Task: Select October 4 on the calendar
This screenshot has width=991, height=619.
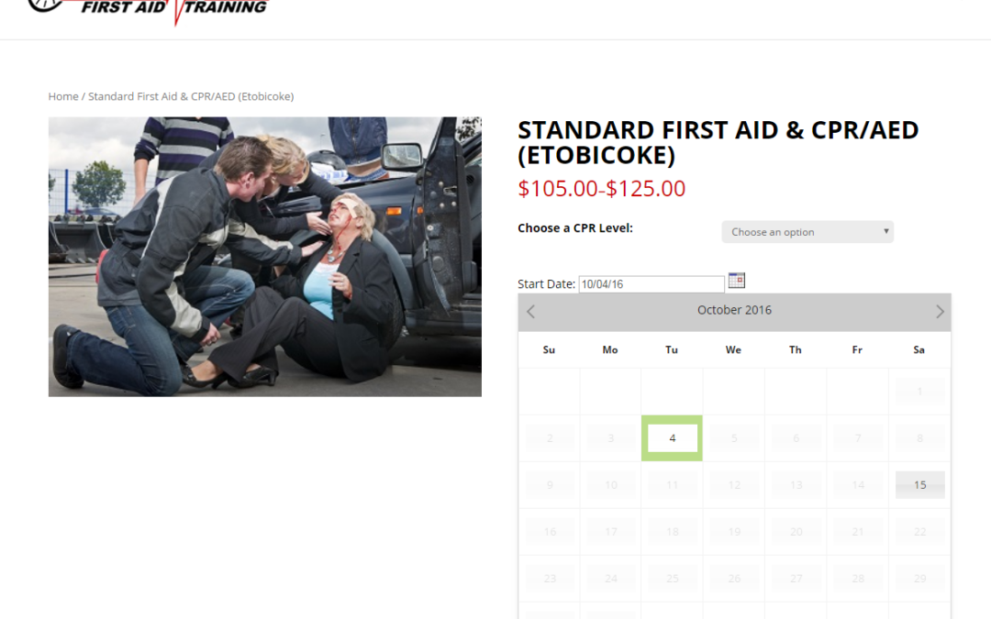Action: pos(672,438)
